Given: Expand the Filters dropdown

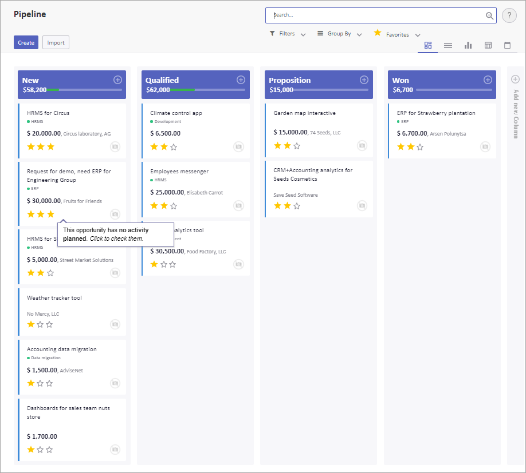Looking at the screenshot, I should 288,34.
